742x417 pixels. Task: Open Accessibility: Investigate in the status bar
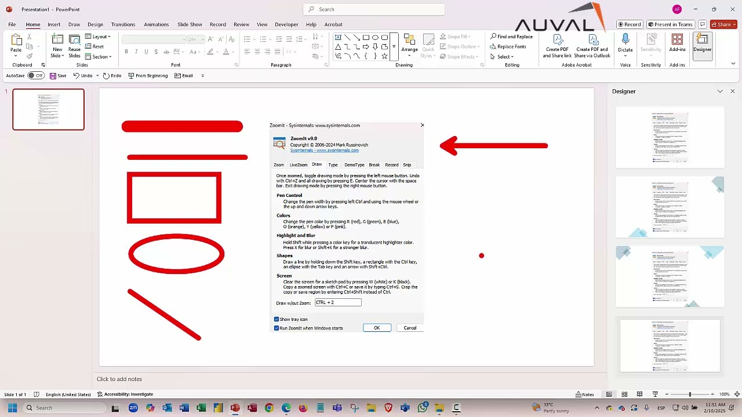125,394
